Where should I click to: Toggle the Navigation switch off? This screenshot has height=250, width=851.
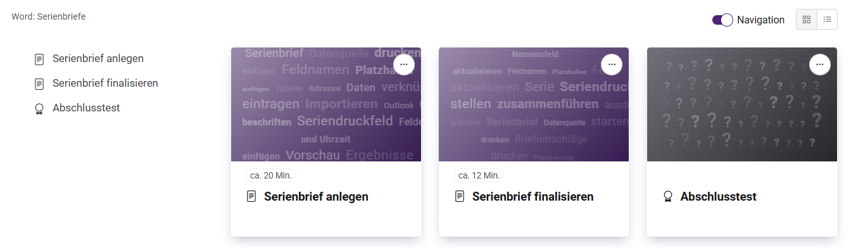click(x=722, y=20)
